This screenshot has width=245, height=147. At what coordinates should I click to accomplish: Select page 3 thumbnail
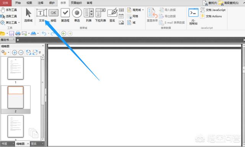point(16,126)
